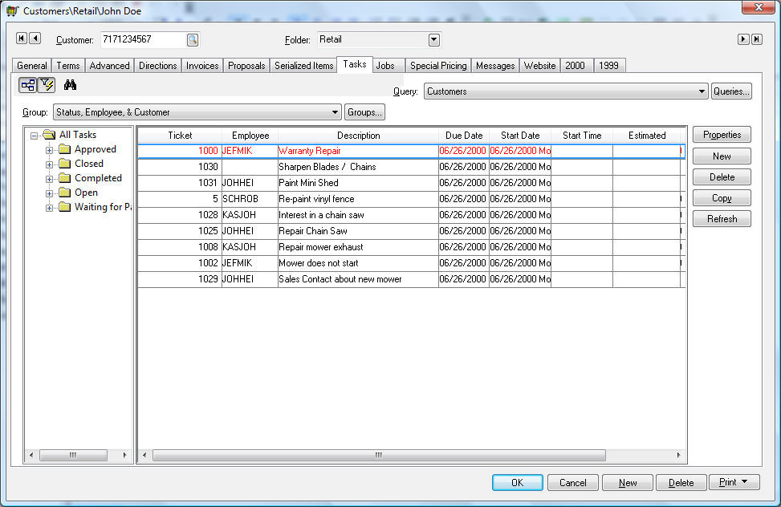Go to the next customer record

[744, 39]
